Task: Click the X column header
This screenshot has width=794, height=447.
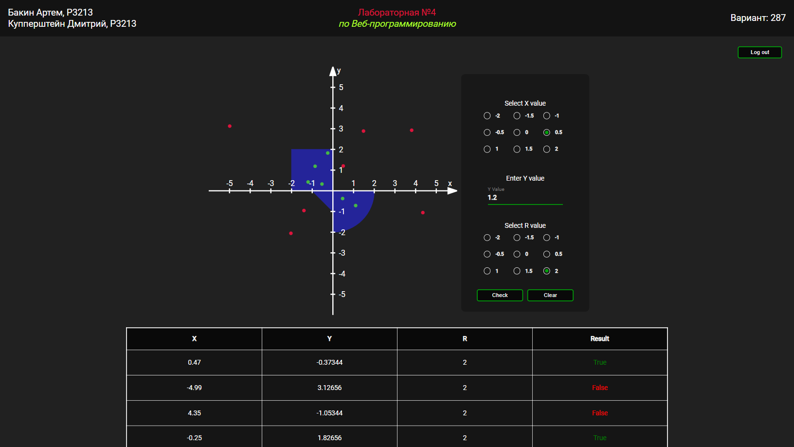Action: [x=194, y=339]
